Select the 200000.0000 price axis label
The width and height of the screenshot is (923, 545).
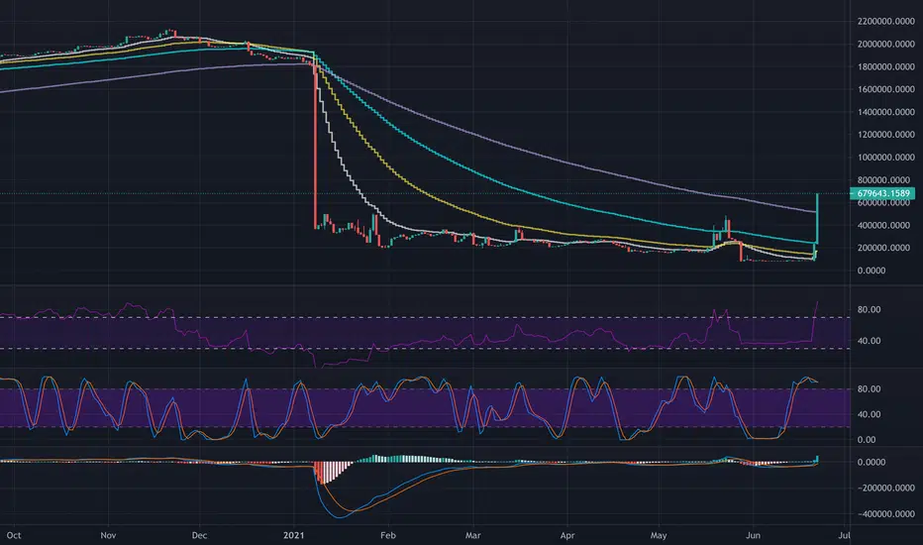[x=886, y=248]
